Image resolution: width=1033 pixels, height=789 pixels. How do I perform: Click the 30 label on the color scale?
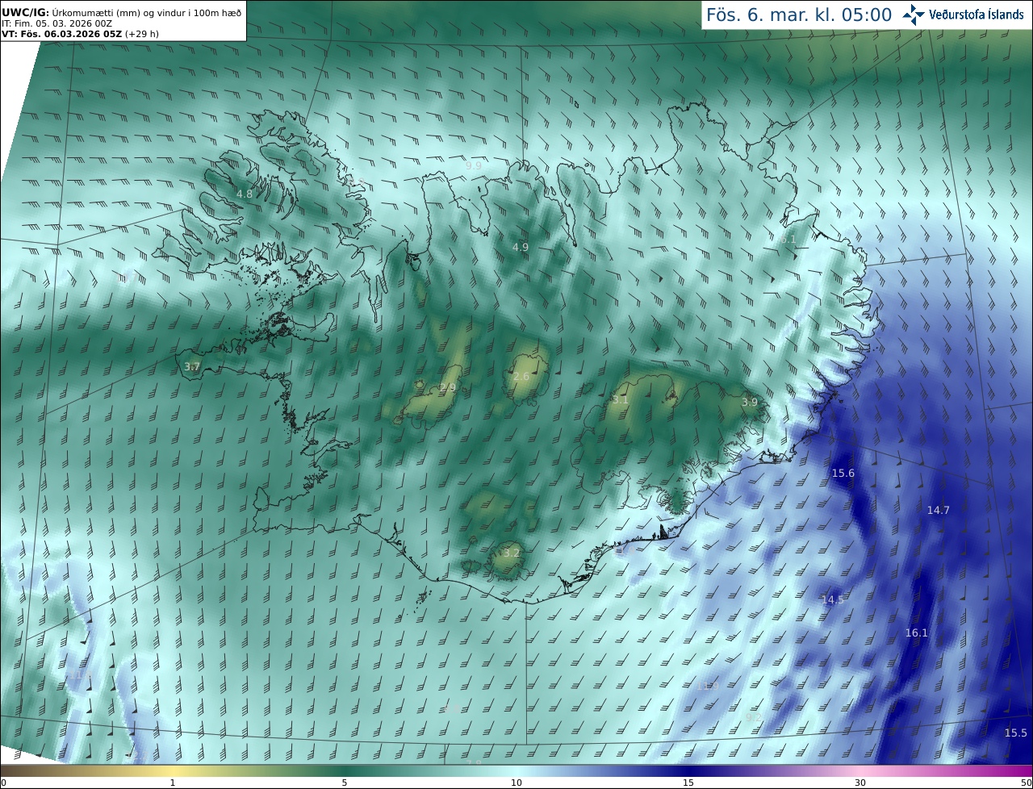pyautogui.click(x=860, y=783)
